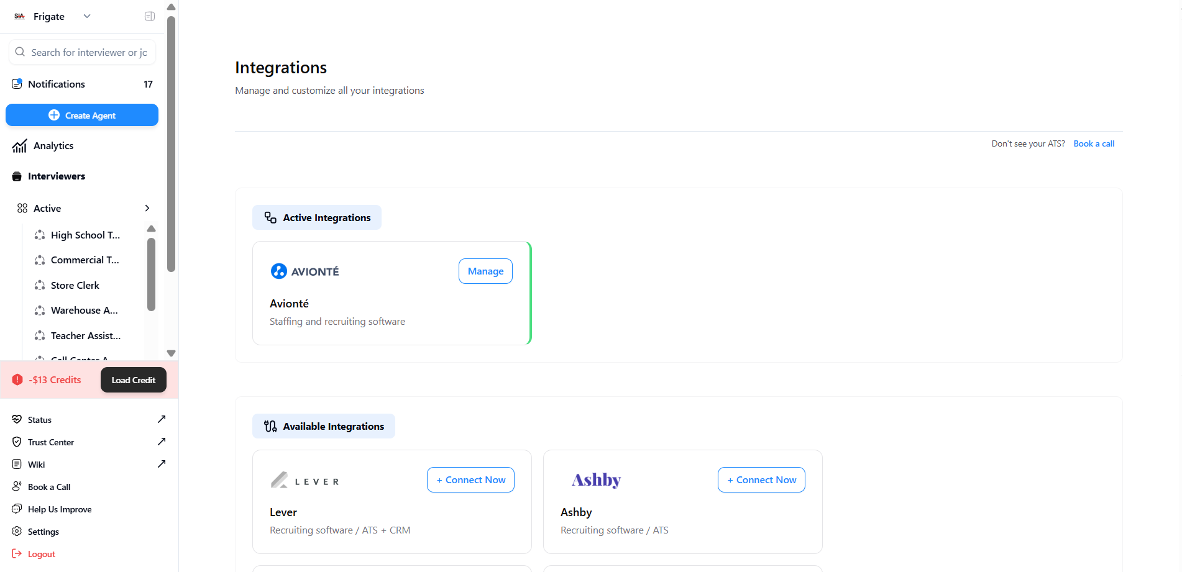The image size is (1182, 572).
Task: Select the Store Clerk interviewer
Action: [x=75, y=285]
